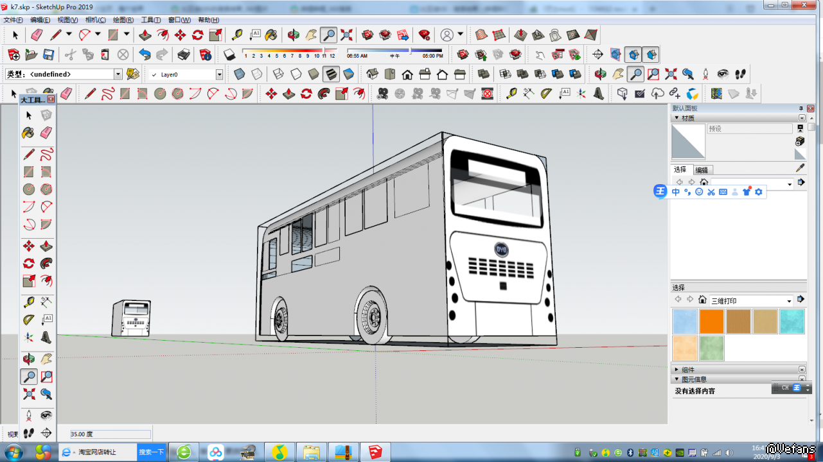
Task: Click the Save floppy disk icon
Action: tap(48, 55)
